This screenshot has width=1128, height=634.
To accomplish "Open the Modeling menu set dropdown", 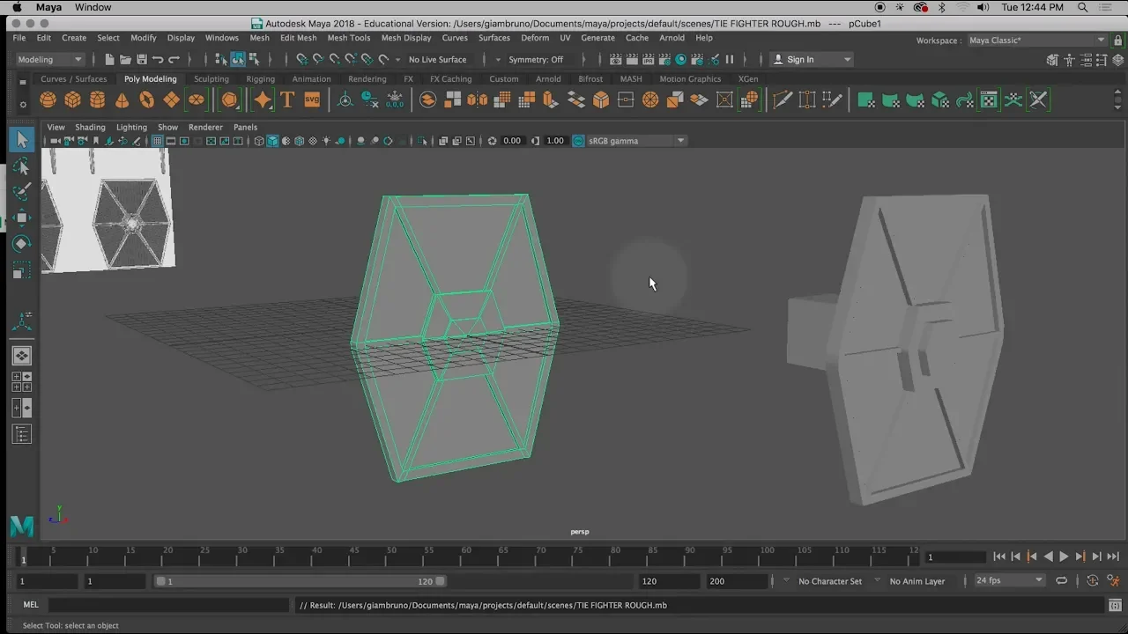I will [50, 59].
